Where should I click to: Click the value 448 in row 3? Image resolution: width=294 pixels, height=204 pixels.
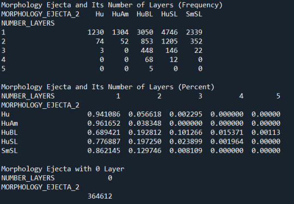tap(147, 51)
